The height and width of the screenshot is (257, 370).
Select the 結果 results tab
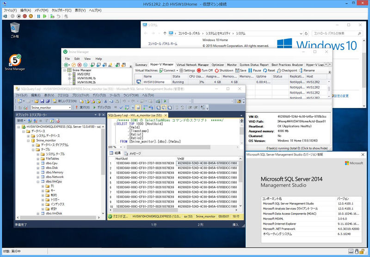point(115,153)
